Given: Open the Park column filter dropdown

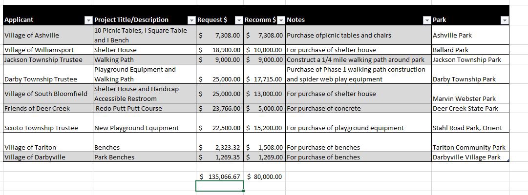Looking at the screenshot, I should (505, 20).
